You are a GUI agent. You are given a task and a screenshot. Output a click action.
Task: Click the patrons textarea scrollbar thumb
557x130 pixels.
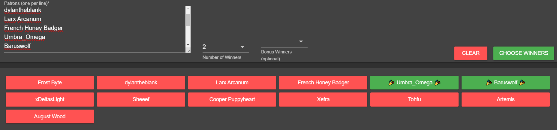[188, 20]
